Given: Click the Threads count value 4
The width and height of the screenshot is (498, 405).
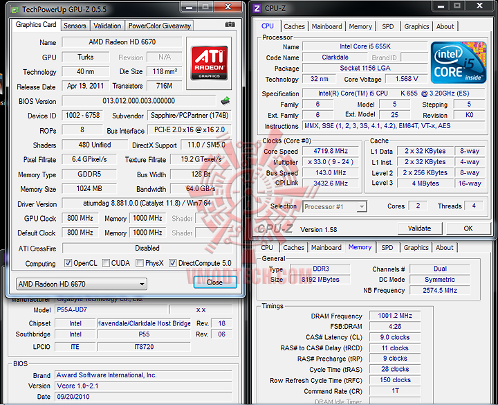Looking at the screenshot, I should 474,206.
